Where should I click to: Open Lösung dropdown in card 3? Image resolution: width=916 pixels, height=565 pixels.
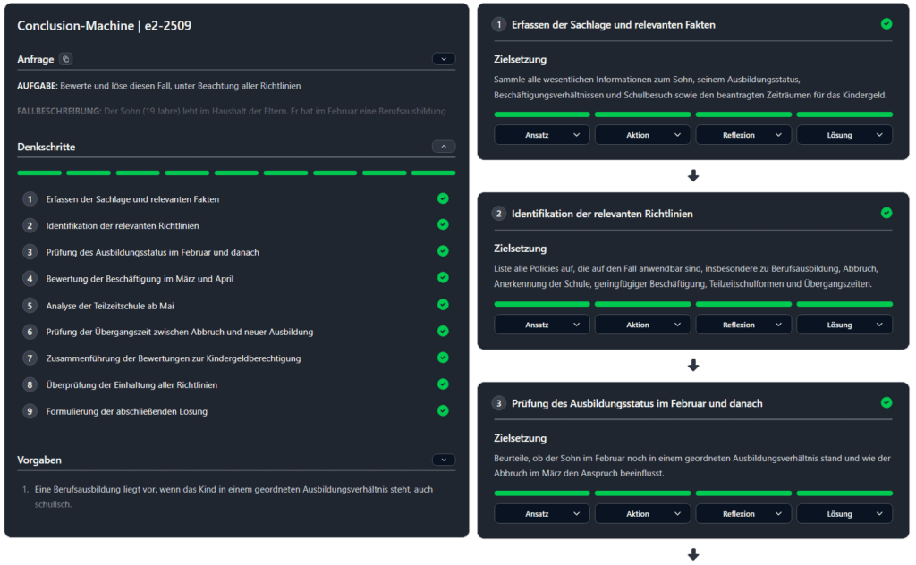pyautogui.click(x=844, y=514)
